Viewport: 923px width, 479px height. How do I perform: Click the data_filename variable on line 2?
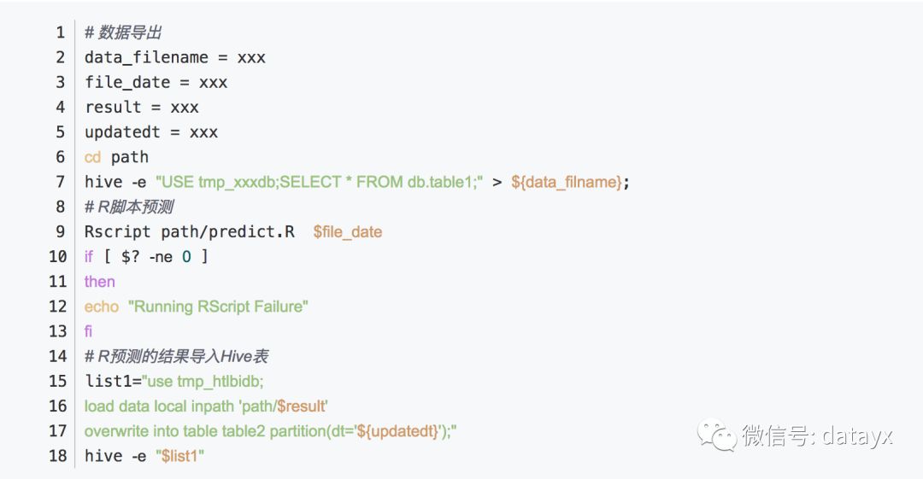[x=147, y=58]
